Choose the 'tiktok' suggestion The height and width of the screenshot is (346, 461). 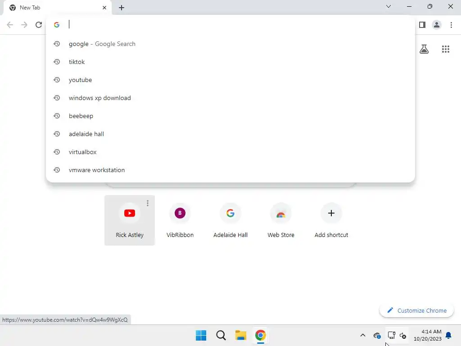coord(230,62)
